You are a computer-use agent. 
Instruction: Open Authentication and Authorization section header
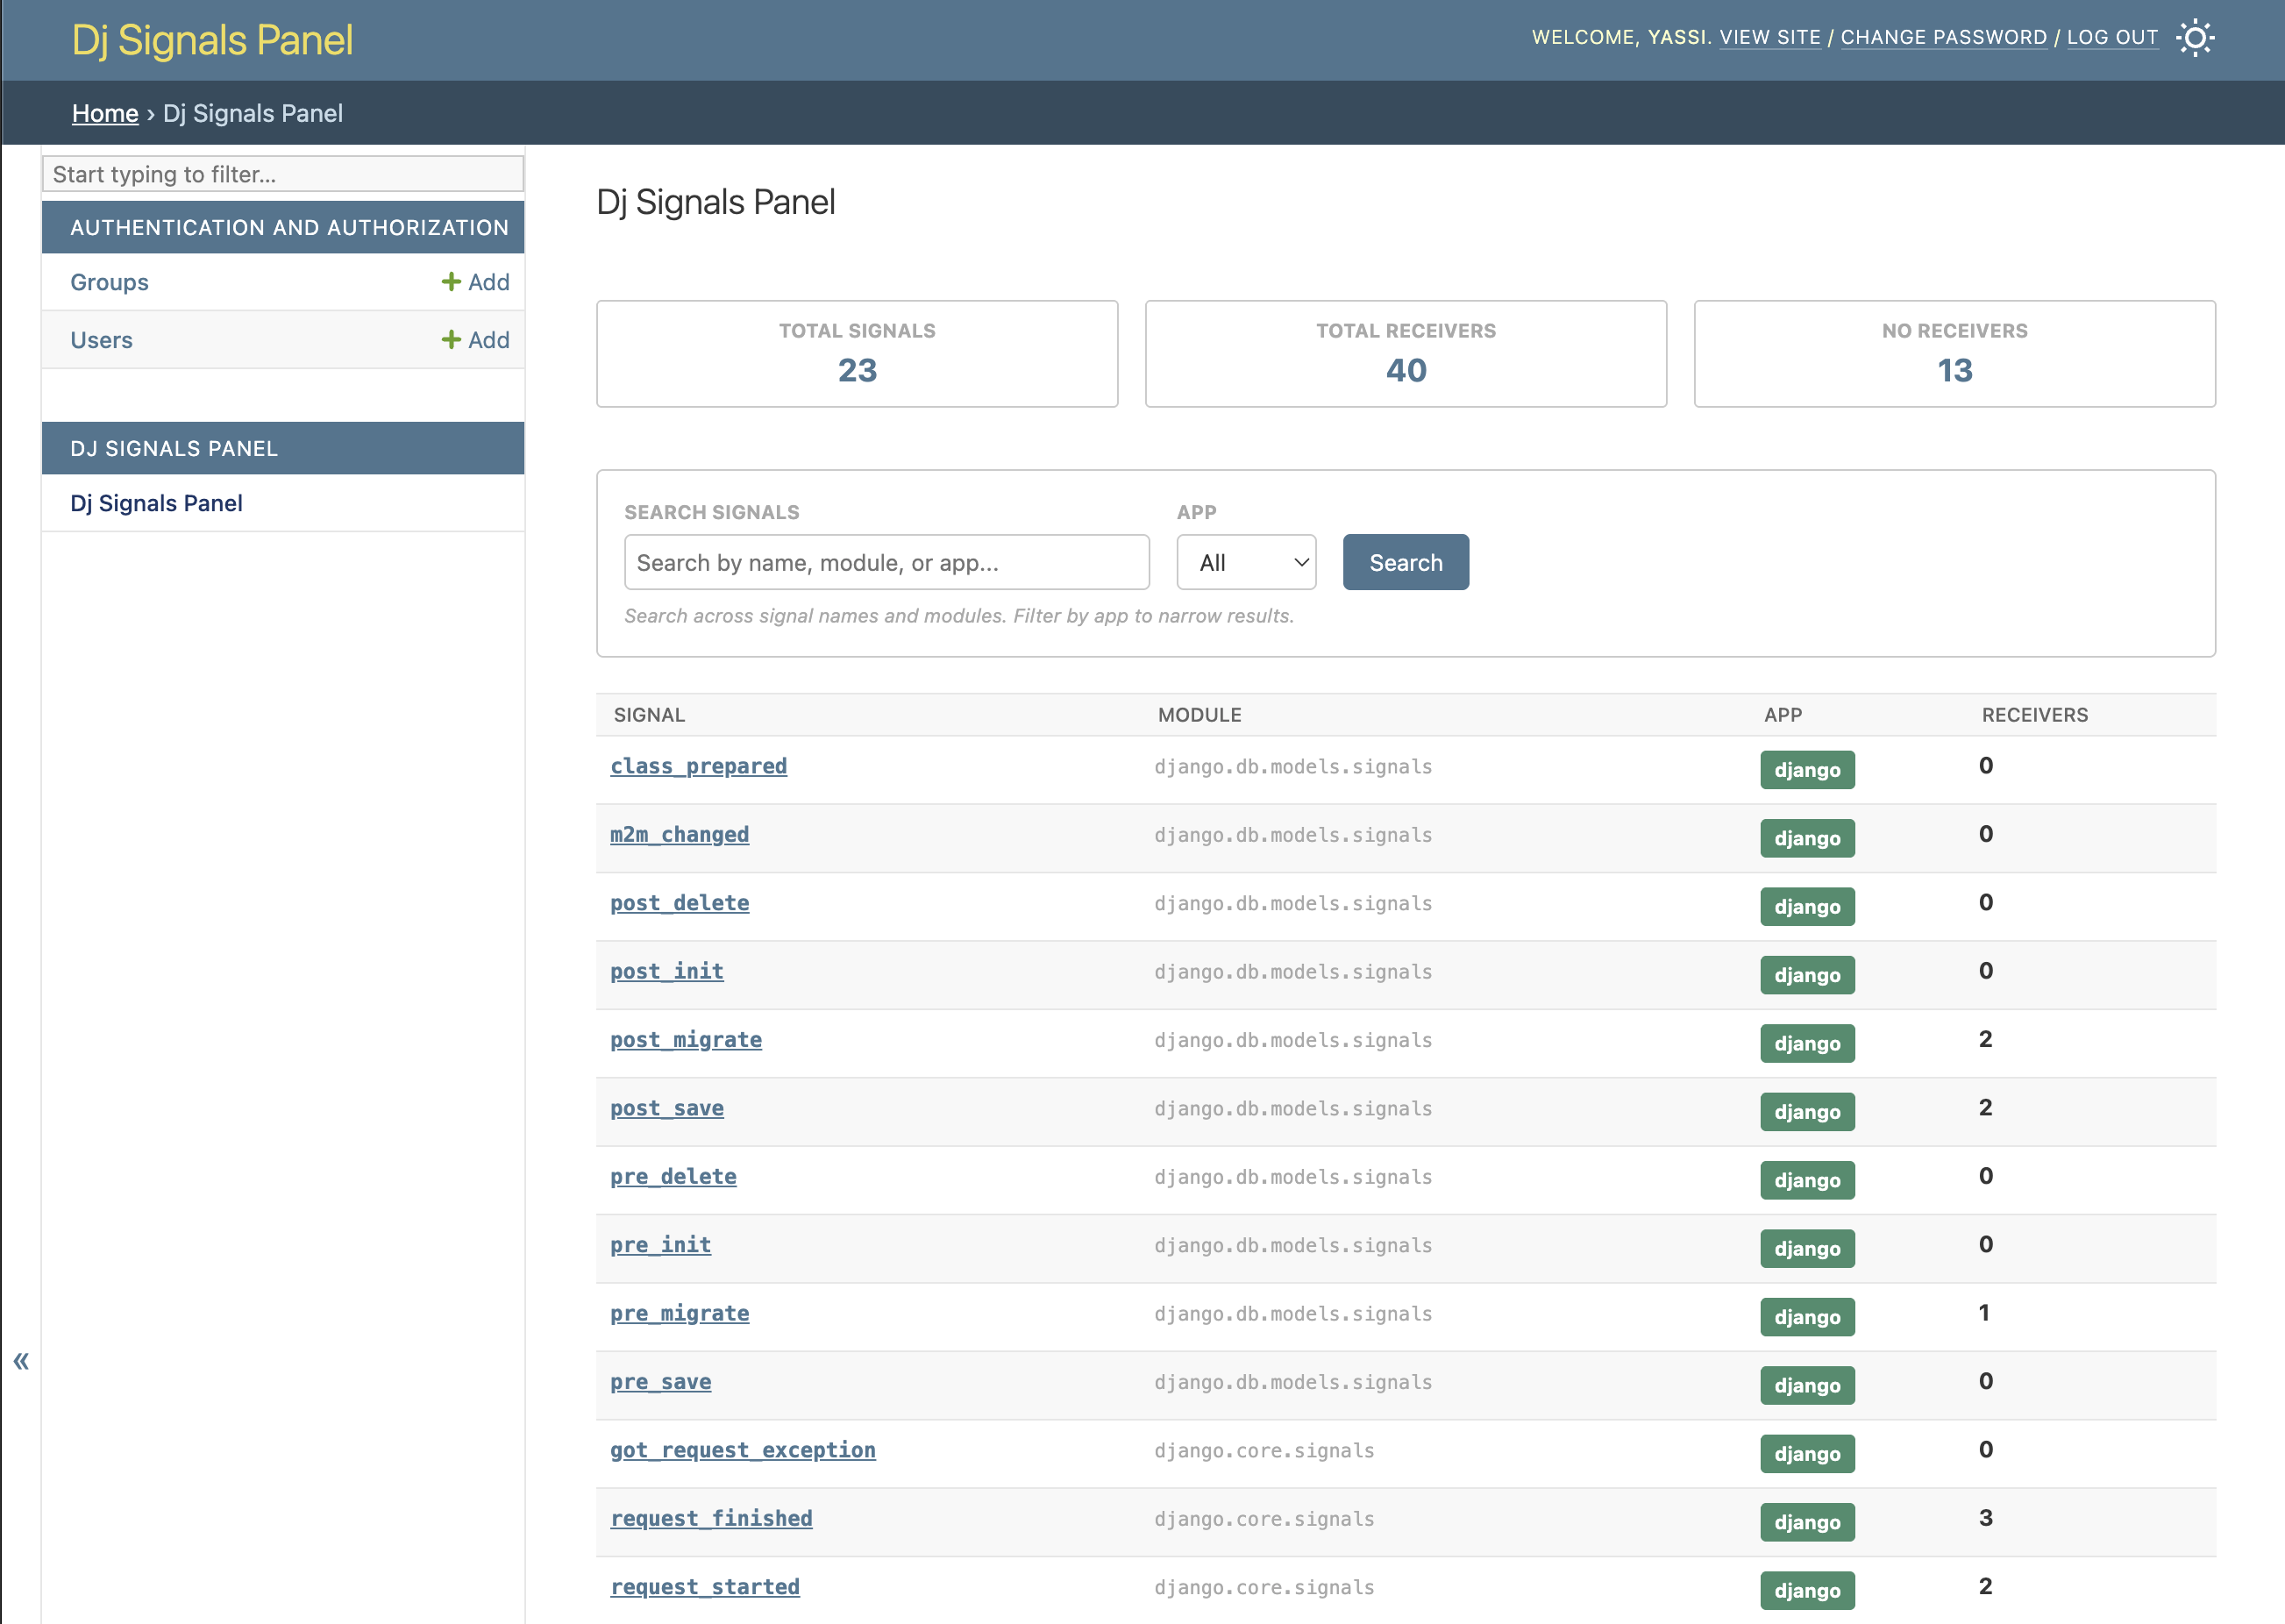tap(289, 227)
